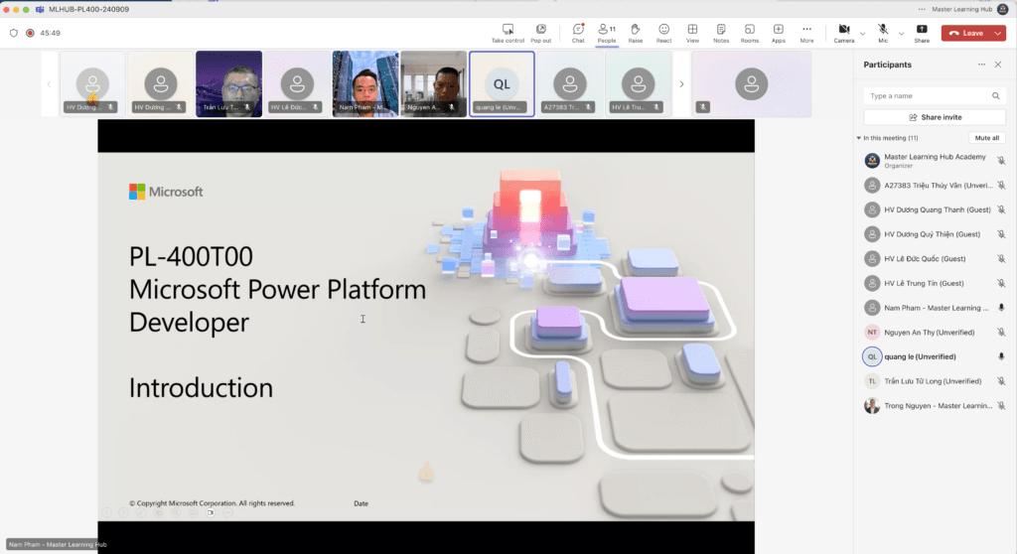Screen dimensions: 1017x554
Task: Click the NT avatar in participants list
Action: pos(872,333)
